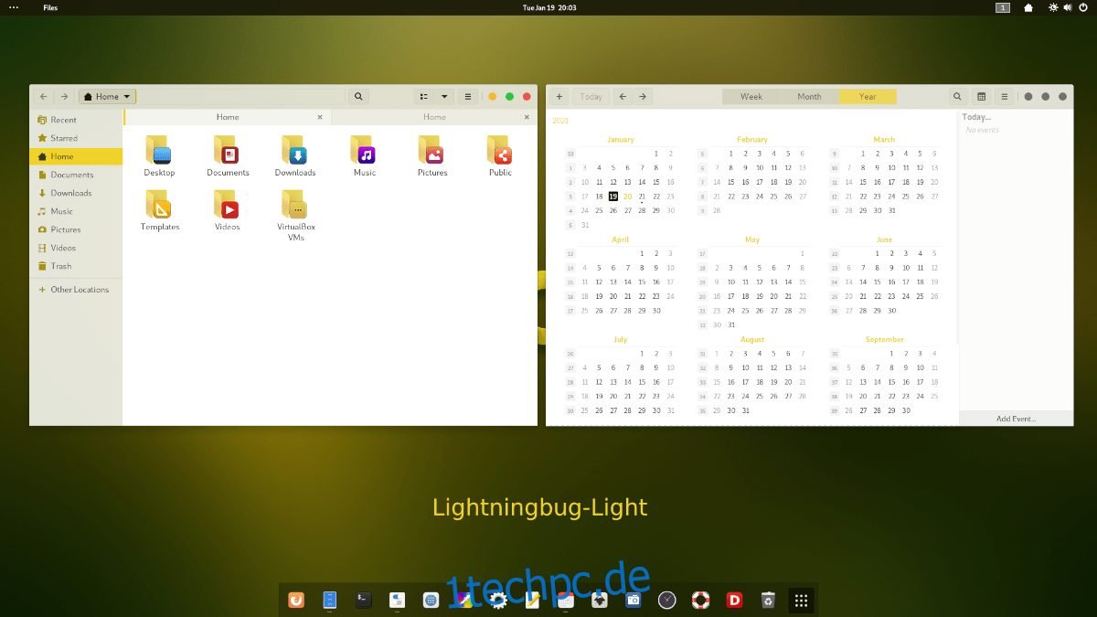Select Downloads in Files sidebar
This screenshot has width=1097, height=617.
tap(76, 193)
